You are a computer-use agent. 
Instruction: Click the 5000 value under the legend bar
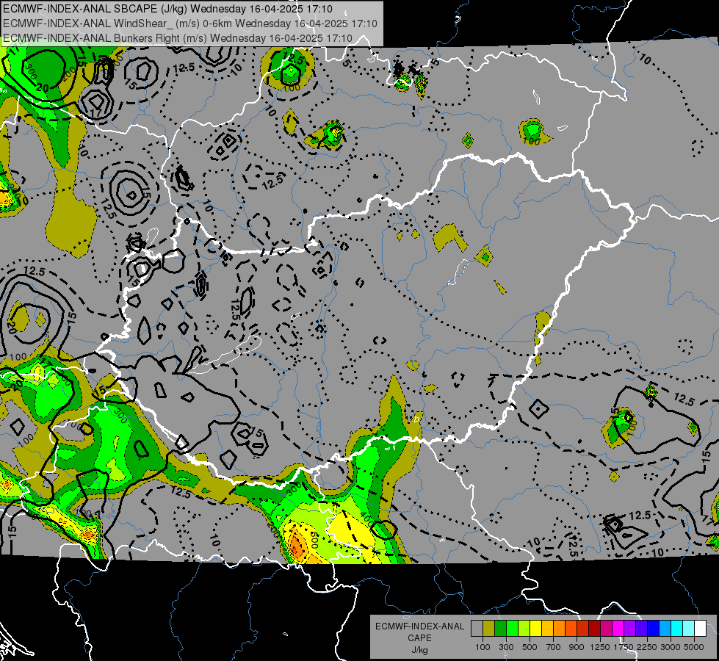click(694, 647)
